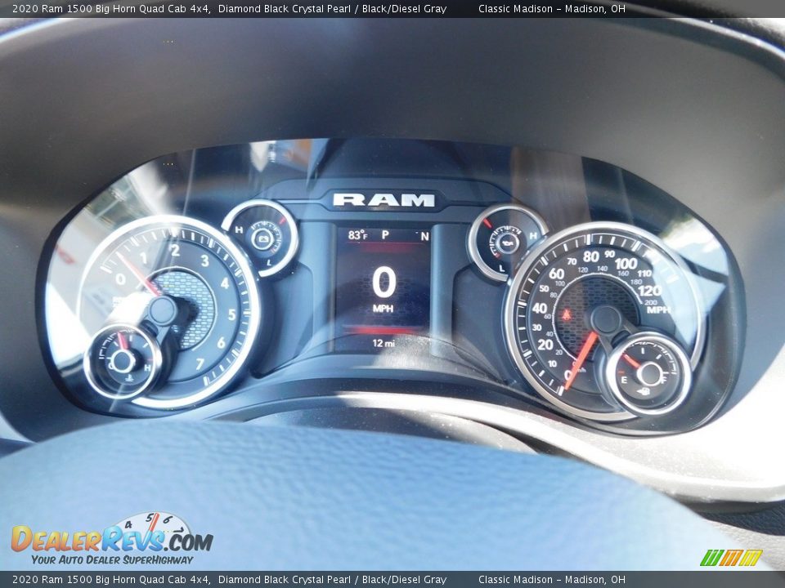The height and width of the screenshot is (588, 785).
Task: Click the 120 MPH mark on the speedometer
Action: 649,291
